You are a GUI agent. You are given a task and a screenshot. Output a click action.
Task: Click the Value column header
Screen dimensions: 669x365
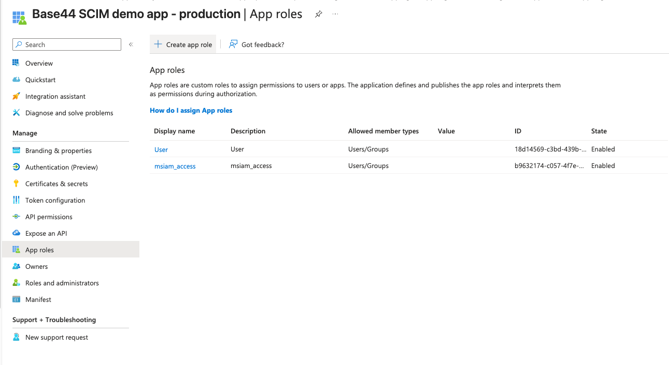click(446, 131)
